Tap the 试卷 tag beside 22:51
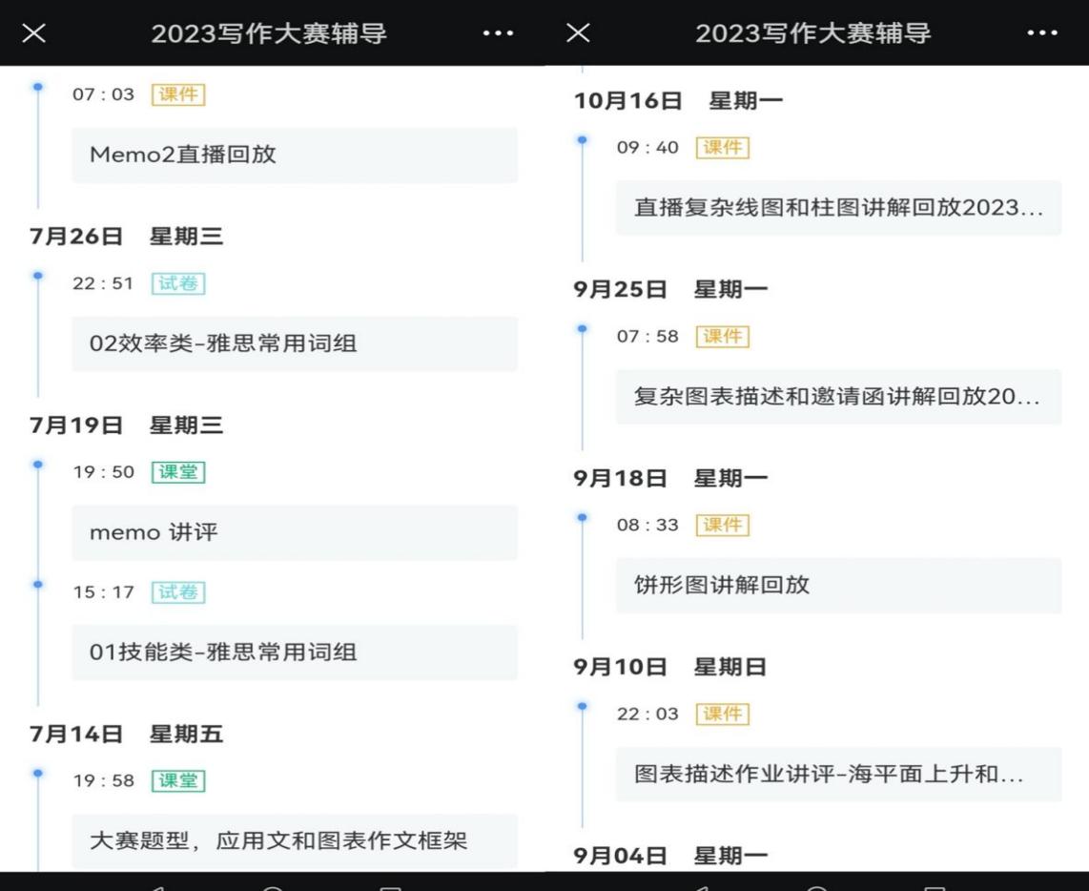This screenshot has height=891, width=1089. [x=178, y=283]
